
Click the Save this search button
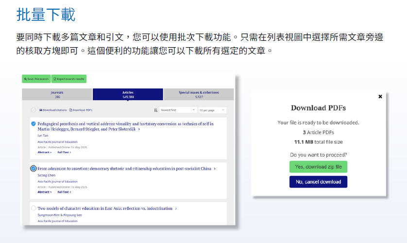click(x=36, y=79)
